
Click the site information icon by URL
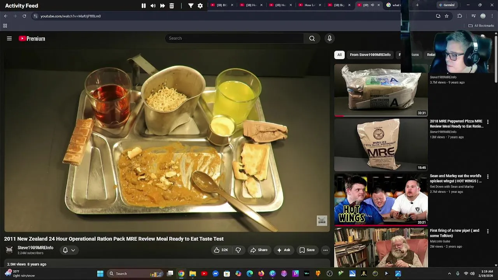(35, 16)
